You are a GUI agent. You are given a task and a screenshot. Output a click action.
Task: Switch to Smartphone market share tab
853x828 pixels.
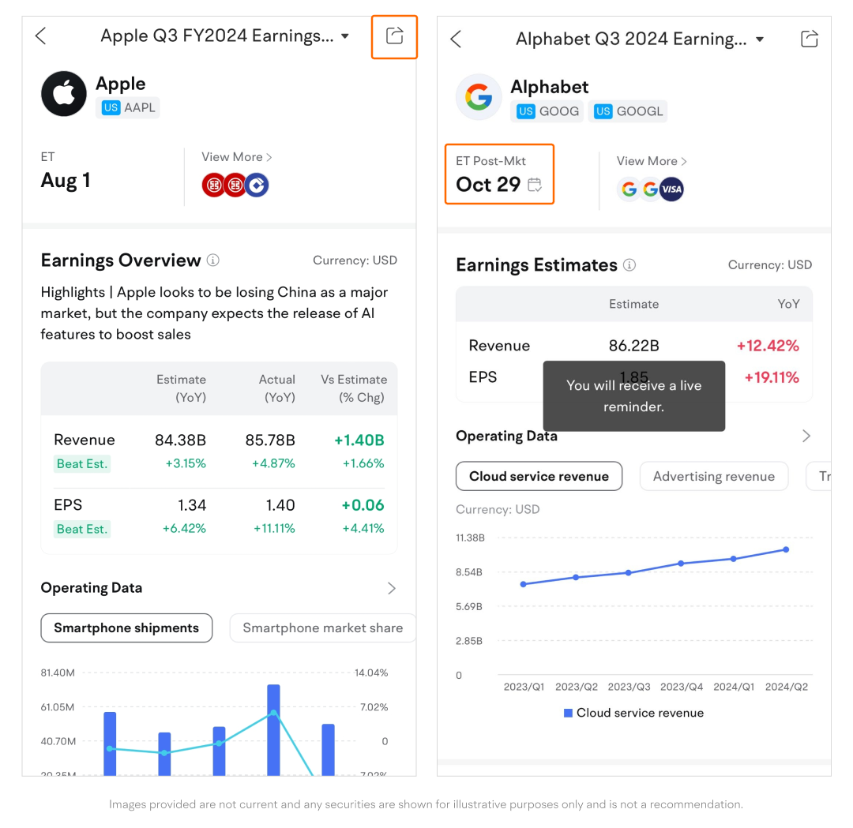322,628
